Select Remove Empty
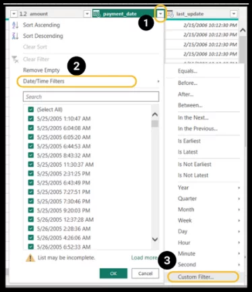This screenshot has width=252, height=292. [x=41, y=70]
